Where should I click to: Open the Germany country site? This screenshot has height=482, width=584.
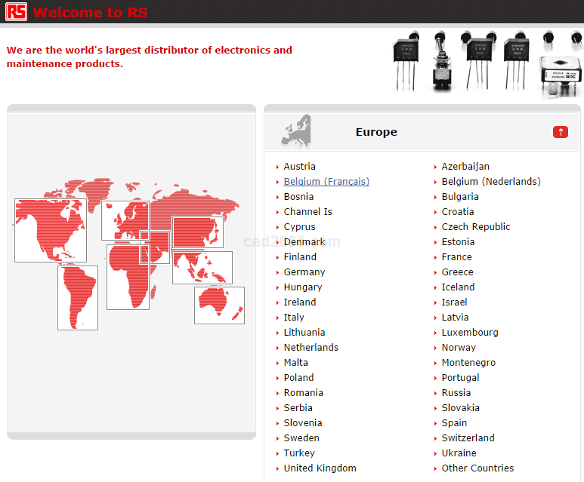(x=304, y=272)
